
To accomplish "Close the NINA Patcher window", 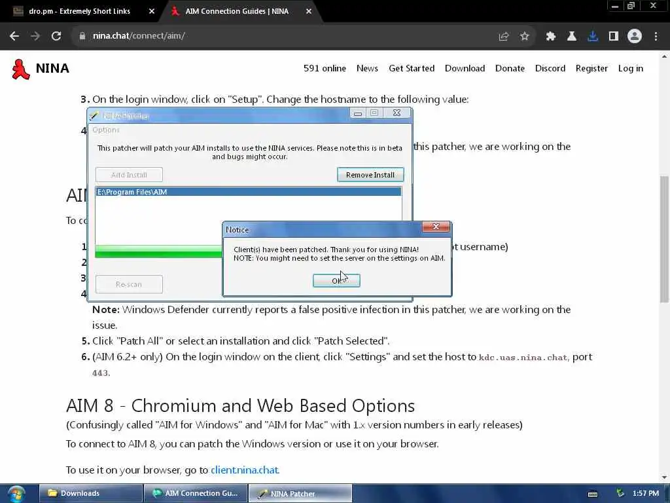I will point(397,113).
